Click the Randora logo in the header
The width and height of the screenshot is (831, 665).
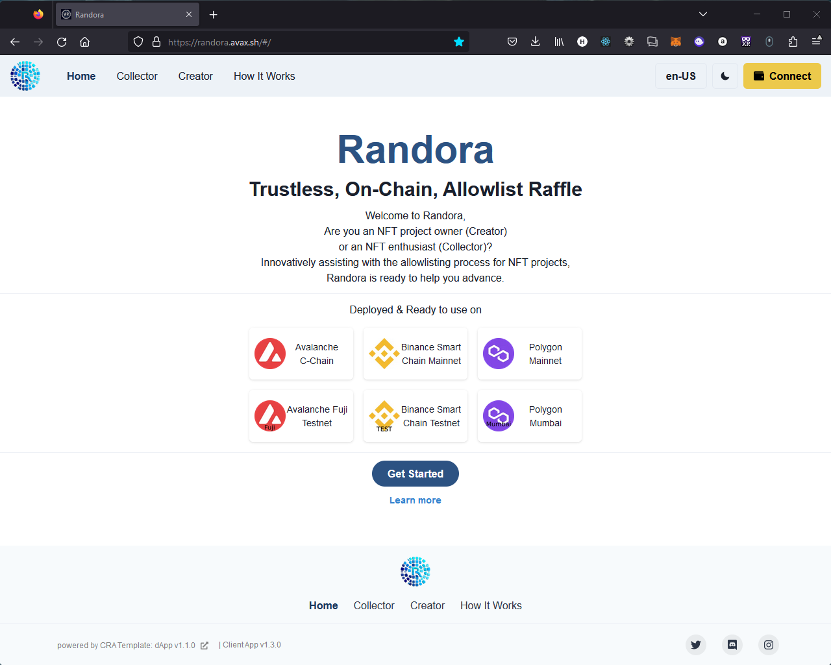(x=25, y=76)
